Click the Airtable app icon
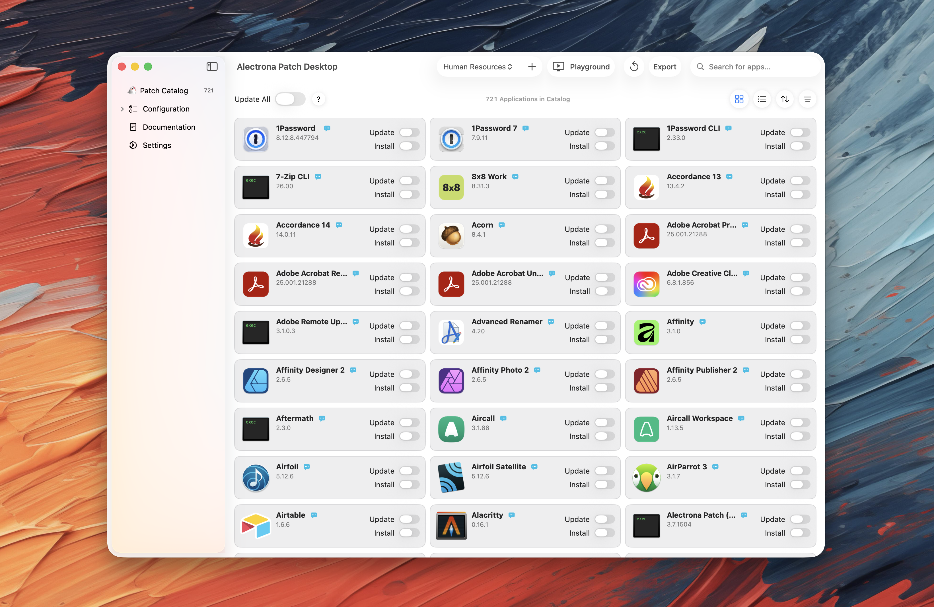Viewport: 934px width, 607px height. [x=256, y=526]
